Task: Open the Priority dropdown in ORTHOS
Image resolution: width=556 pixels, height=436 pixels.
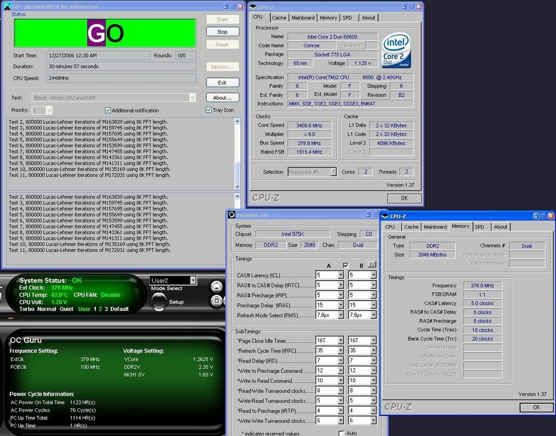Action: coord(49,110)
